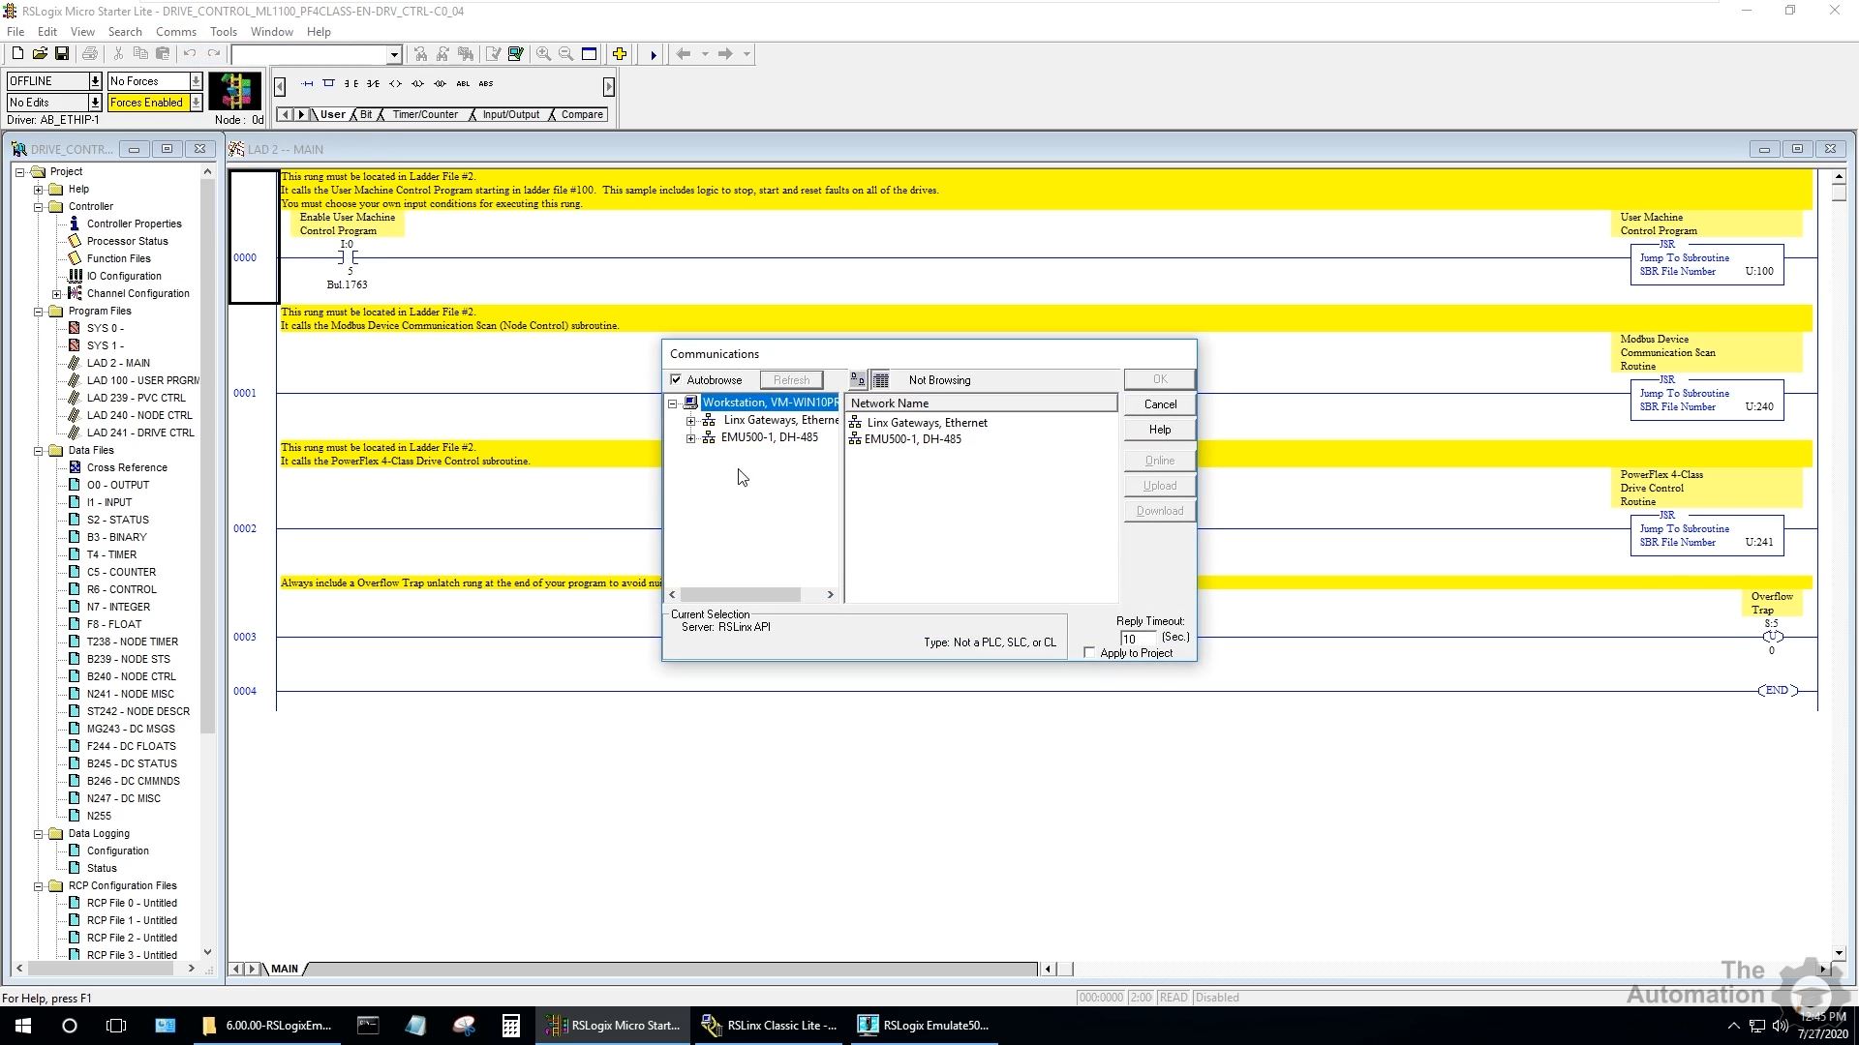Insert an examine-if-open (XIO) contact
This screenshot has width=1859, height=1045.
tap(373, 84)
